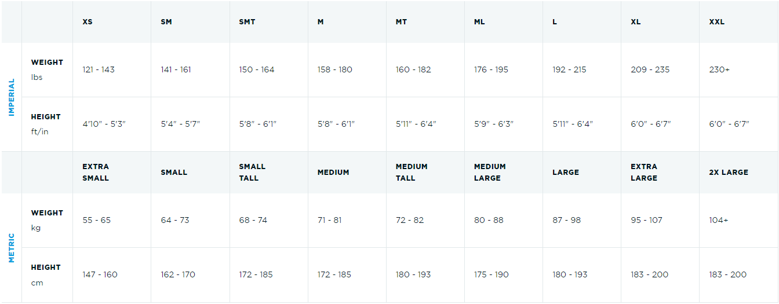This screenshot has height=304, width=779.
Task: Click the 104+ kg weight cell
Action: [719, 220]
